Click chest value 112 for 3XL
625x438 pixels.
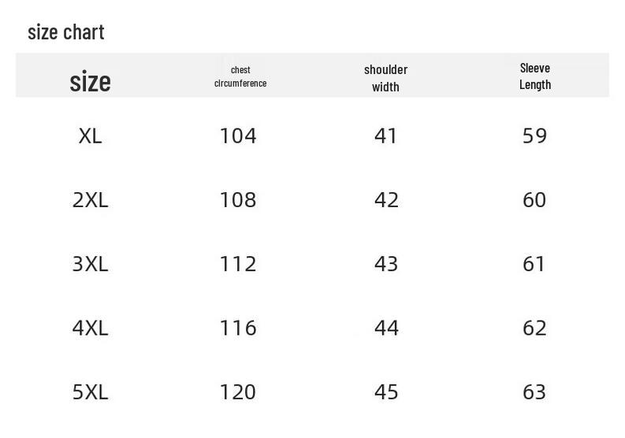(238, 264)
